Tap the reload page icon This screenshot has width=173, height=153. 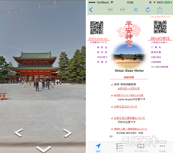click(148, 10)
